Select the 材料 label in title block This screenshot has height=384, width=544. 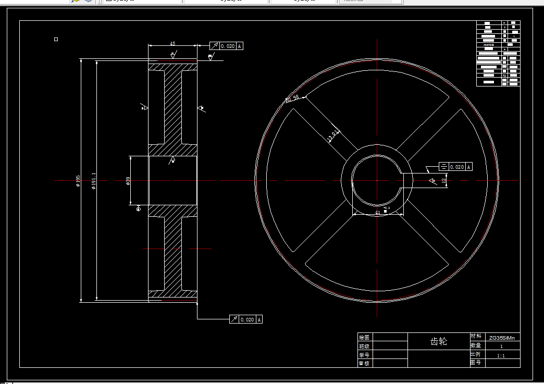(476, 336)
